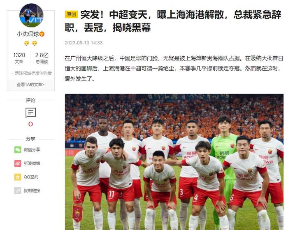Click the second gold medal icon under author

[34, 43]
